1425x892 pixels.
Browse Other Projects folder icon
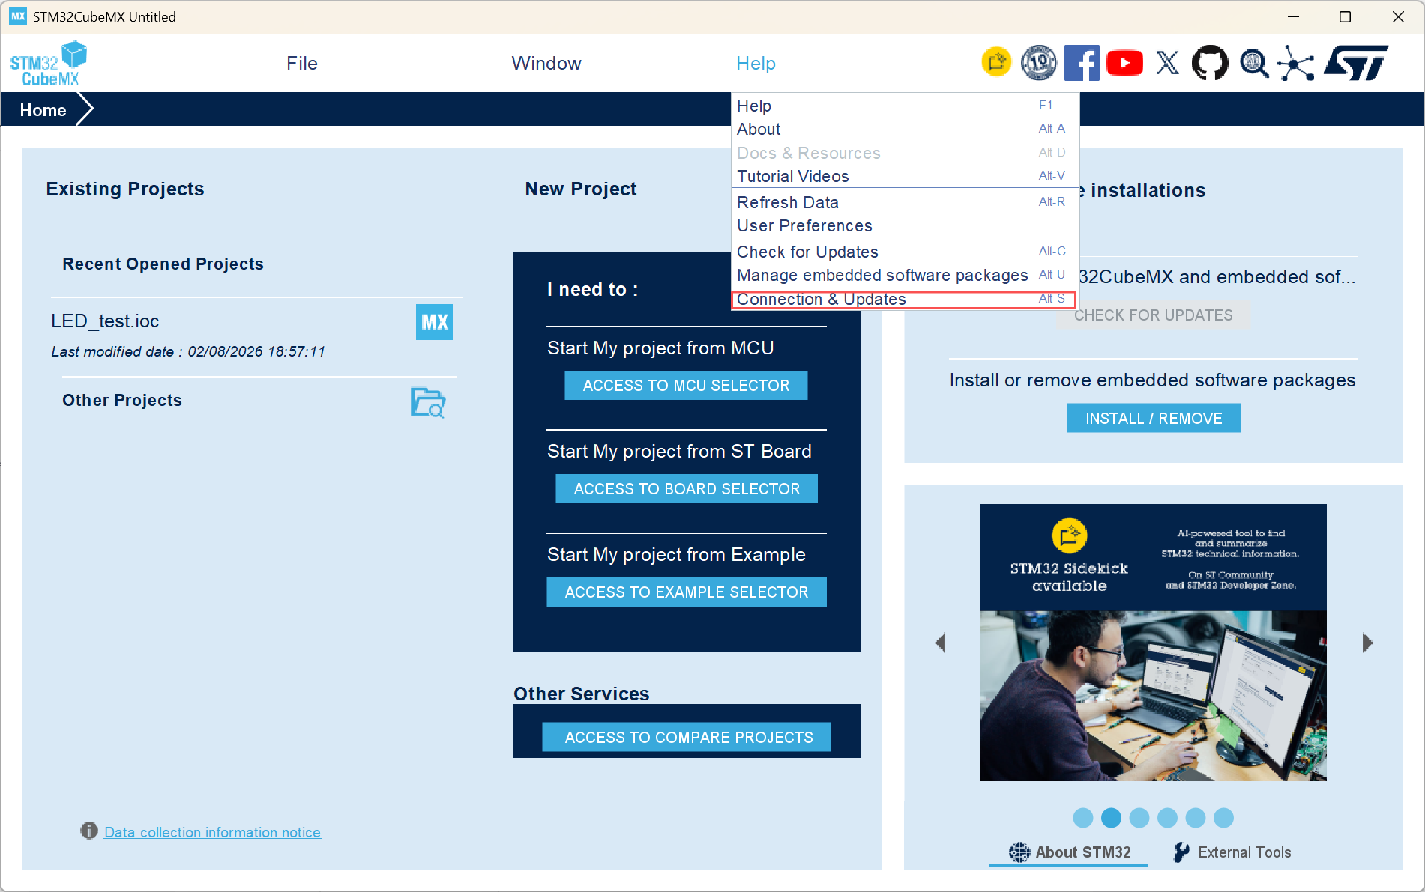[x=428, y=403]
